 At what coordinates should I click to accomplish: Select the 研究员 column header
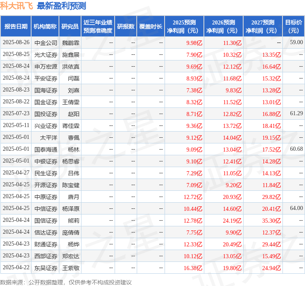(x=70, y=27)
